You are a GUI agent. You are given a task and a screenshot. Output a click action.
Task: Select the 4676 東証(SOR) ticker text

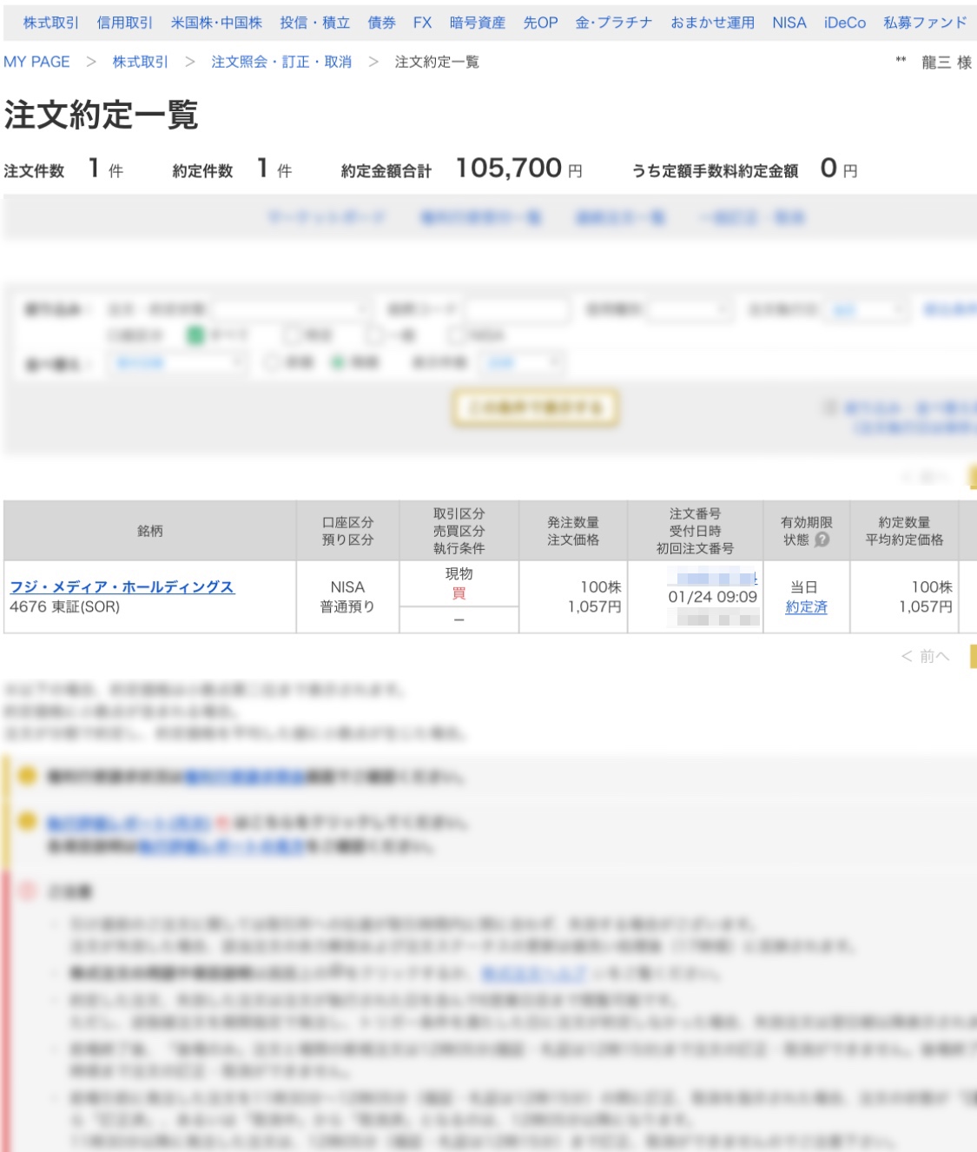click(x=64, y=607)
